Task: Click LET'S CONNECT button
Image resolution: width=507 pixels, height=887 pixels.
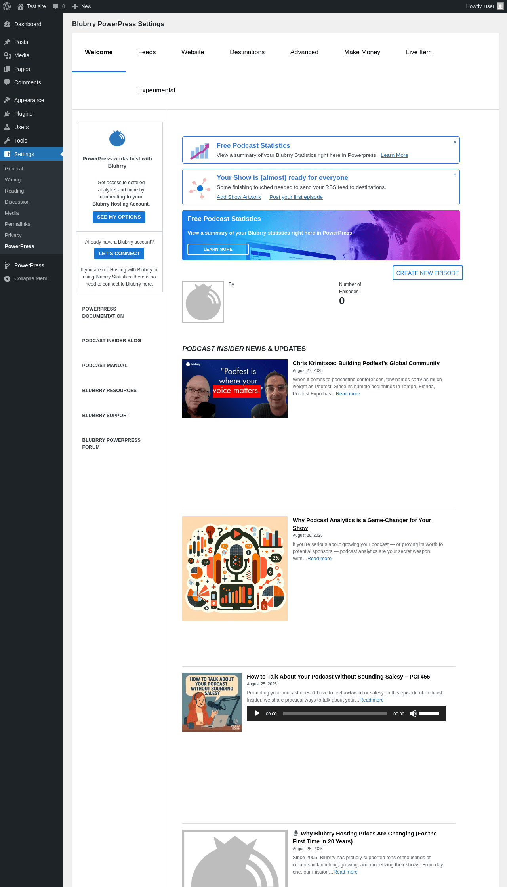Action: pyautogui.click(x=119, y=254)
